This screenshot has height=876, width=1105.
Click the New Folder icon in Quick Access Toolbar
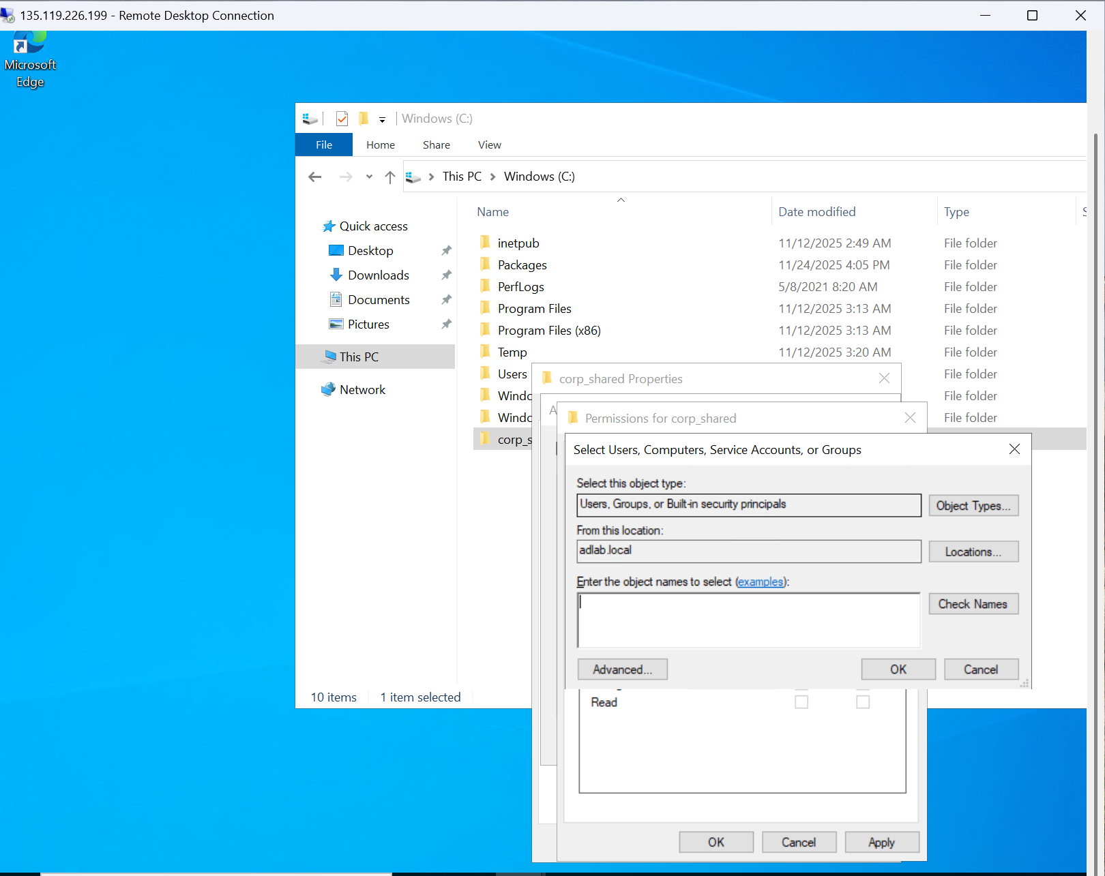coord(364,118)
